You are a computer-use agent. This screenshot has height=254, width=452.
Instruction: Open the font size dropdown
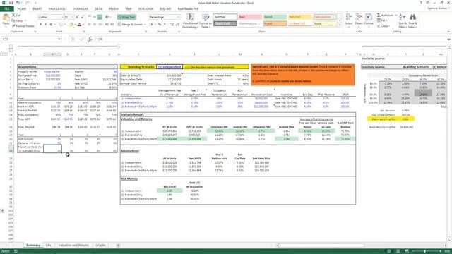[x=73, y=17]
